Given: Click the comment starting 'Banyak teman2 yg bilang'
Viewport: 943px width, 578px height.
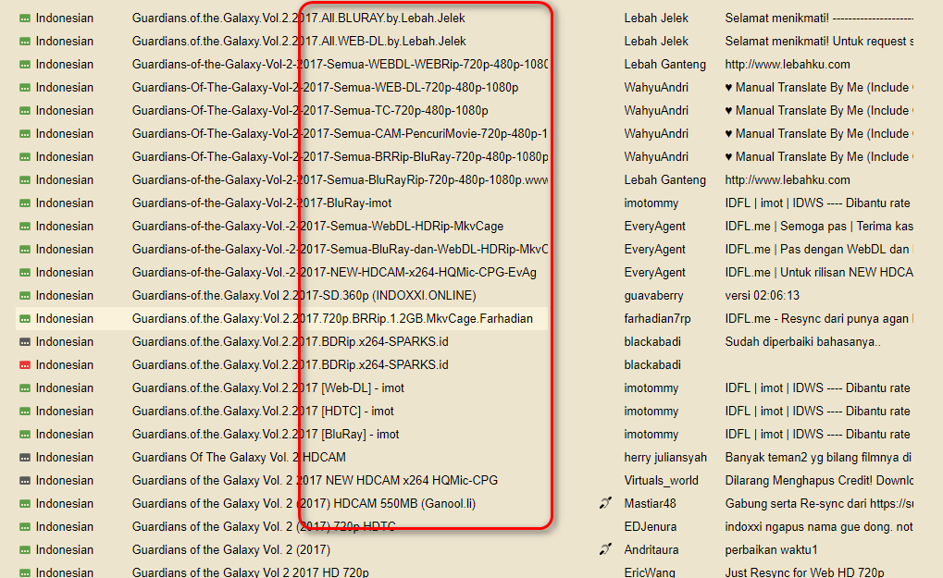Looking at the screenshot, I should pos(818,457).
